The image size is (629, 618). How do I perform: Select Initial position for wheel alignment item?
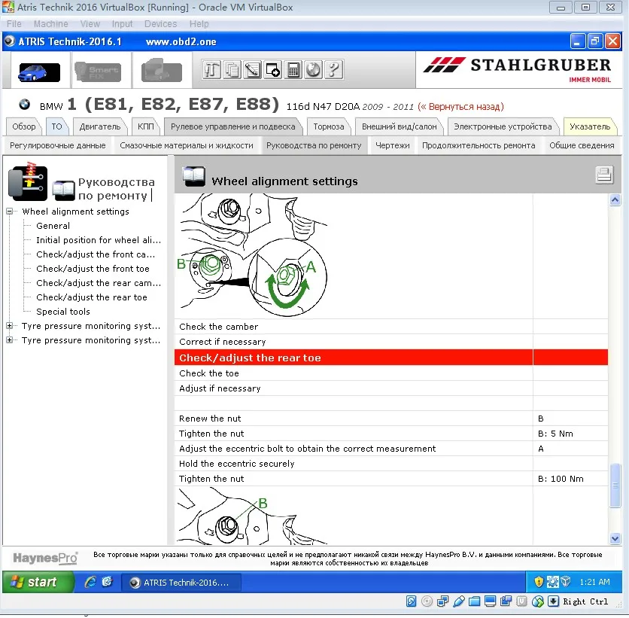[99, 240]
